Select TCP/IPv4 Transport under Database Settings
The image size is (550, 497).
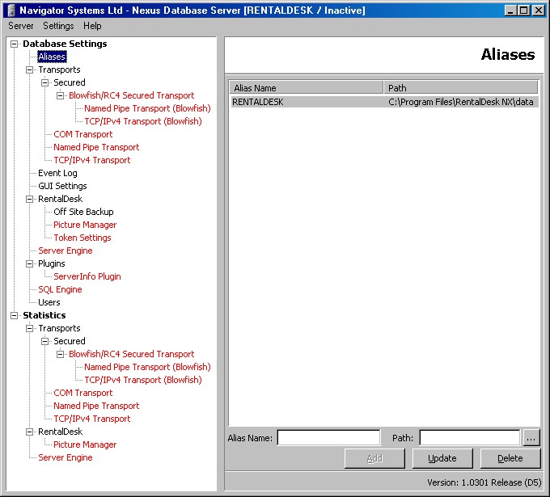point(92,161)
